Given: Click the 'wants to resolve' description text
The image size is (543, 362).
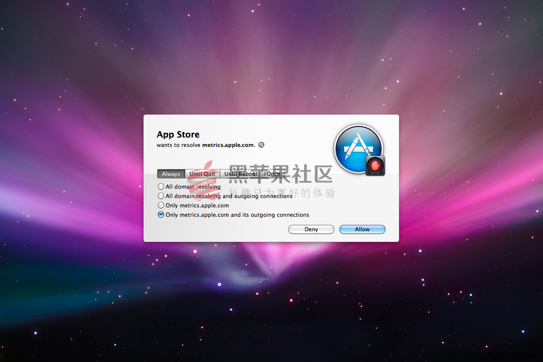Looking at the screenshot, I should (x=178, y=145).
